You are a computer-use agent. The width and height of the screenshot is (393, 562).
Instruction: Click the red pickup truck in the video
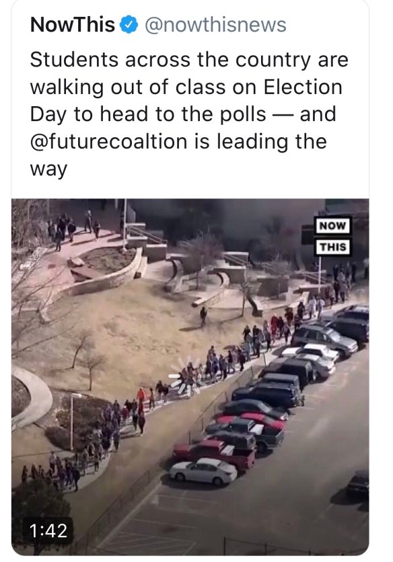click(x=215, y=453)
